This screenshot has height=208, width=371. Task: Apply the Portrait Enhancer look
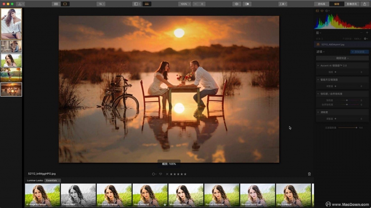click(x=222, y=195)
